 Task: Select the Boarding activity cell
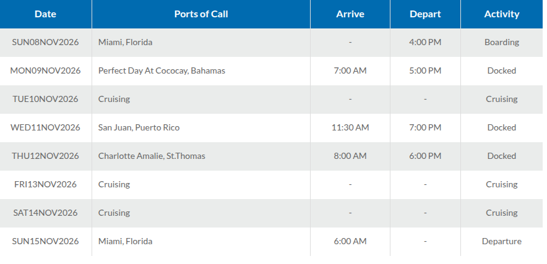pyautogui.click(x=502, y=42)
